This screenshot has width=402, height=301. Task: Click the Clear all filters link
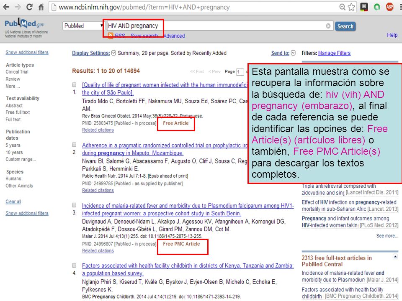(13, 202)
